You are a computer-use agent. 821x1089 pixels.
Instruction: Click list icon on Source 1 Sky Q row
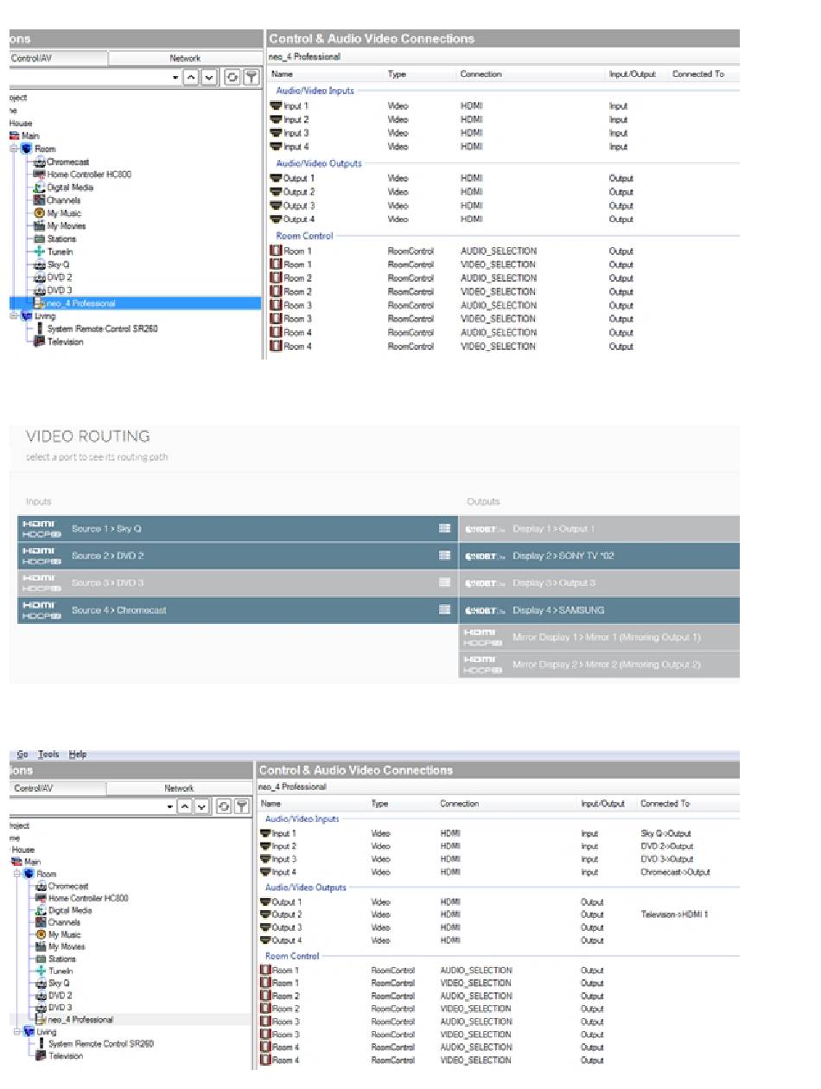click(444, 529)
